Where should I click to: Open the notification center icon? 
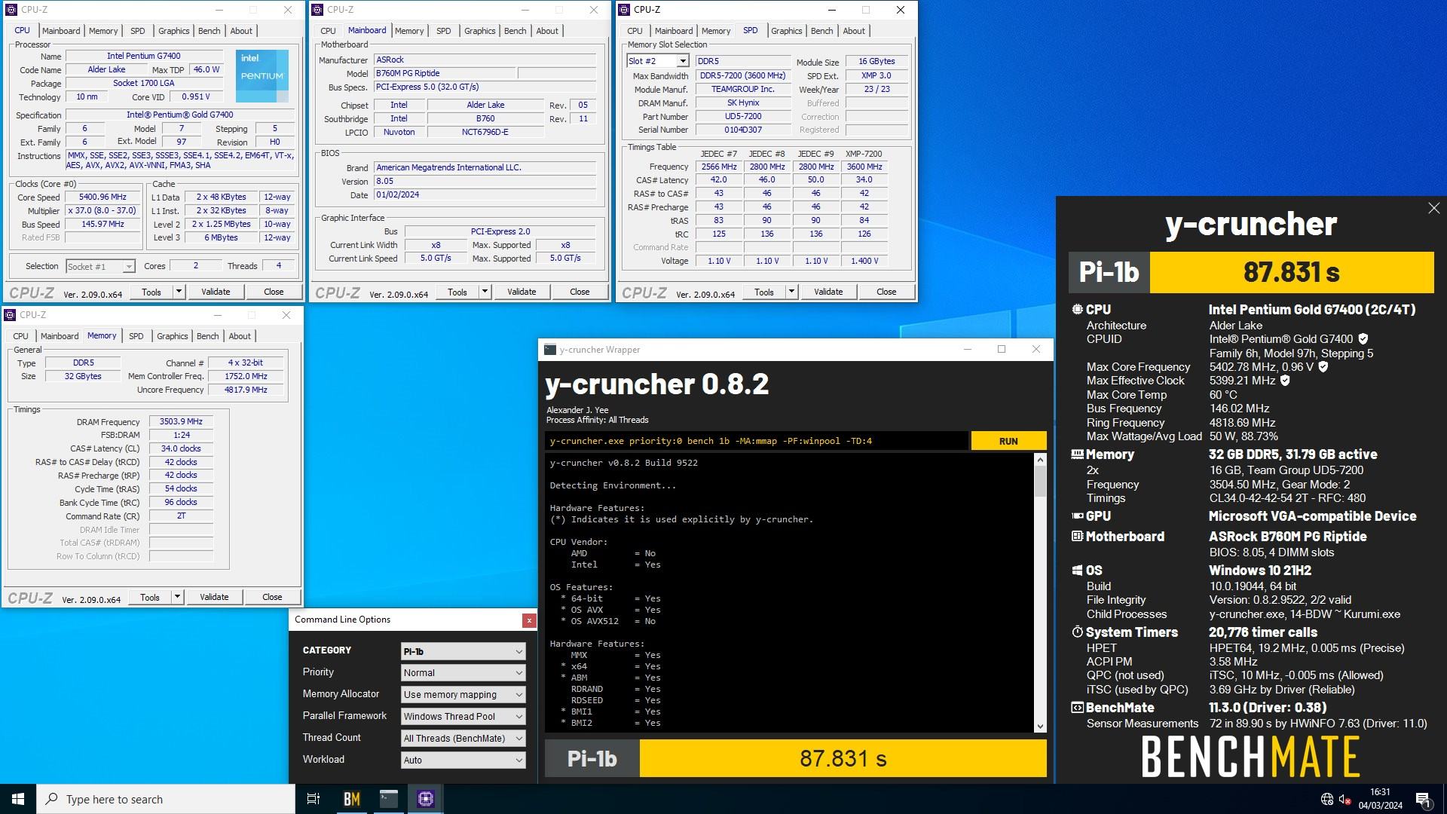point(1423,799)
